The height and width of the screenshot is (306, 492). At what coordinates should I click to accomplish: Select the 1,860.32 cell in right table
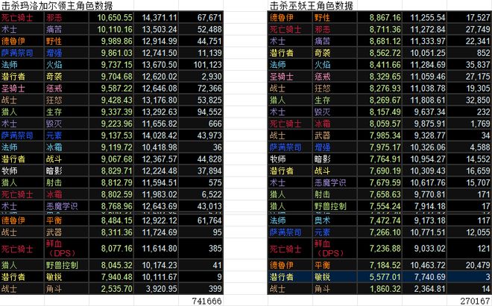click(379, 289)
